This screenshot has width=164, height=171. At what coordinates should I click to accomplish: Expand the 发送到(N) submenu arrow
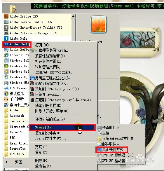94,127
